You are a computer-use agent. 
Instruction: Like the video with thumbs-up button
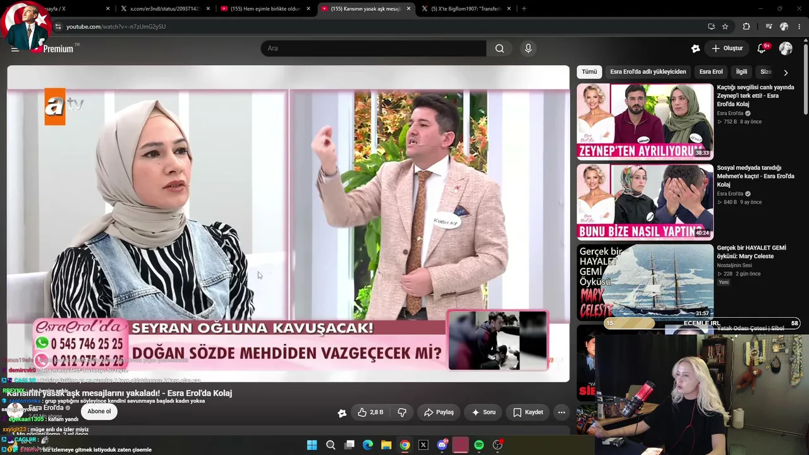tap(370, 413)
